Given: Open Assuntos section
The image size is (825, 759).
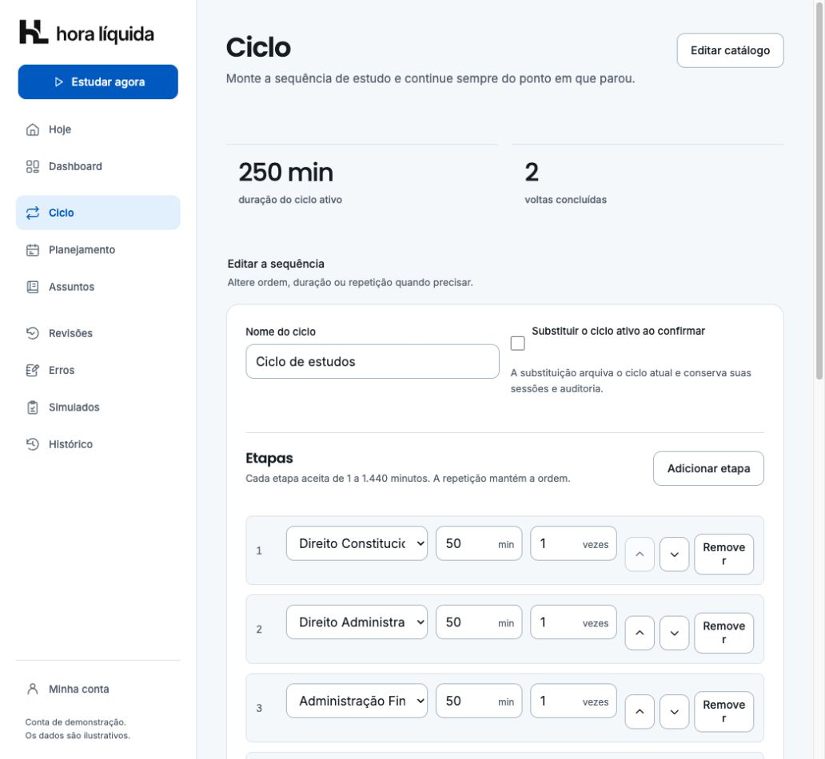Looking at the screenshot, I should 98,287.
